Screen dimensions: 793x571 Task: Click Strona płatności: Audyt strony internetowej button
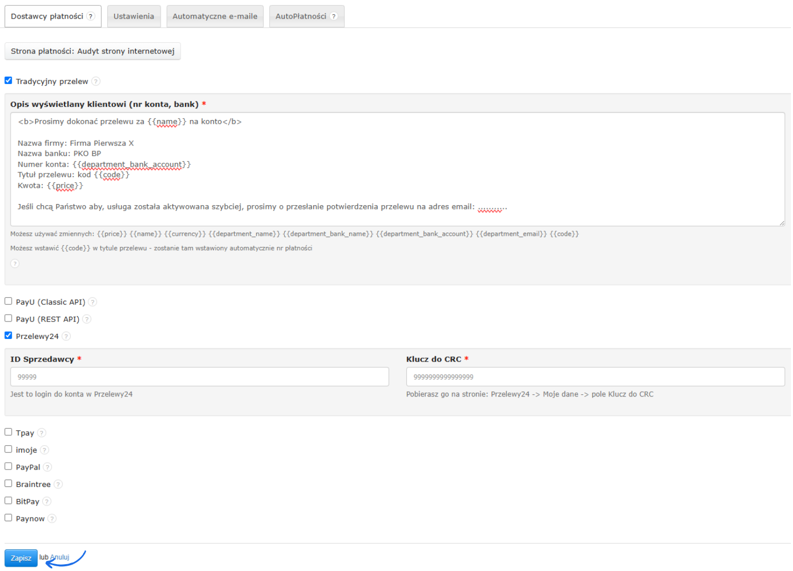(x=92, y=51)
